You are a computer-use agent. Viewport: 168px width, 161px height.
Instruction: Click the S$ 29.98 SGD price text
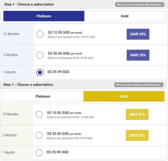click(x=58, y=152)
